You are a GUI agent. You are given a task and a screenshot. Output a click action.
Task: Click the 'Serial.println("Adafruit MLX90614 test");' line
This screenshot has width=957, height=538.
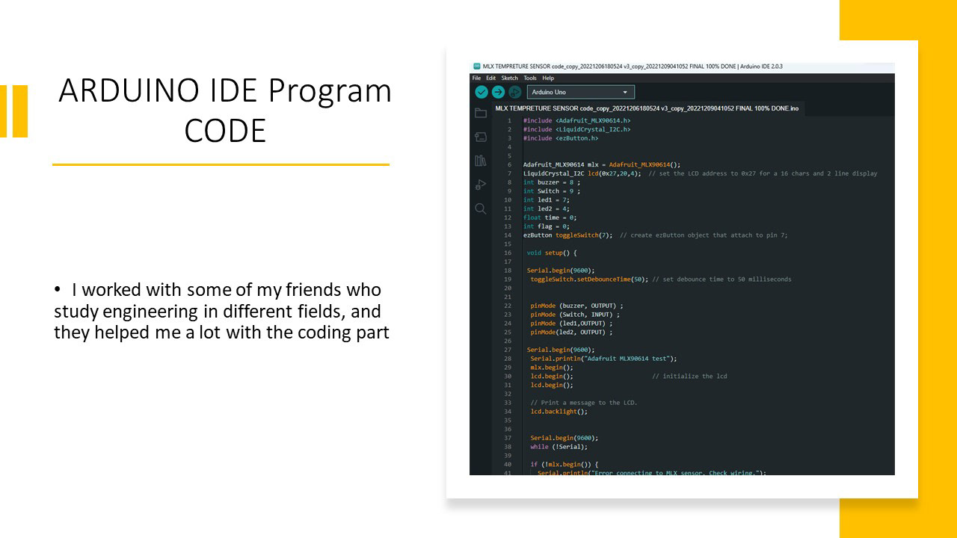603,359
